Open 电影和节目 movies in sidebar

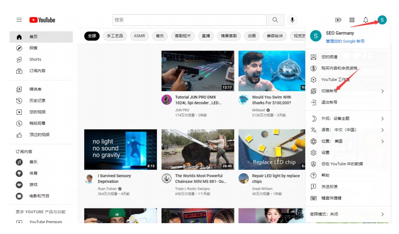[x=41, y=196]
